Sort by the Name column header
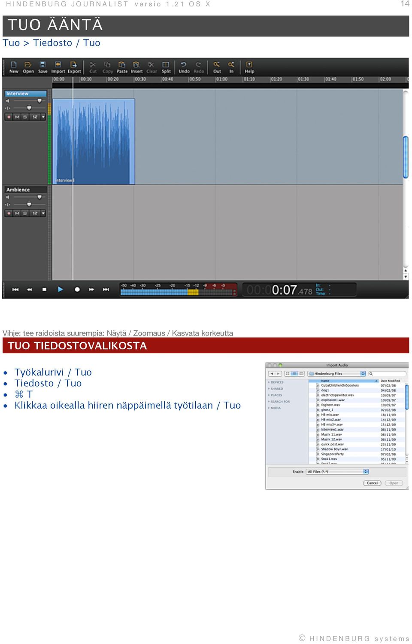The width and height of the screenshot is (412, 644). pyautogui.click(x=343, y=381)
